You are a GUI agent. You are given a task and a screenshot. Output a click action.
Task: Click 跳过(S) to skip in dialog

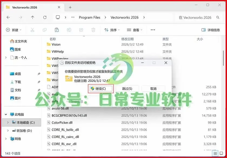tap(127, 88)
